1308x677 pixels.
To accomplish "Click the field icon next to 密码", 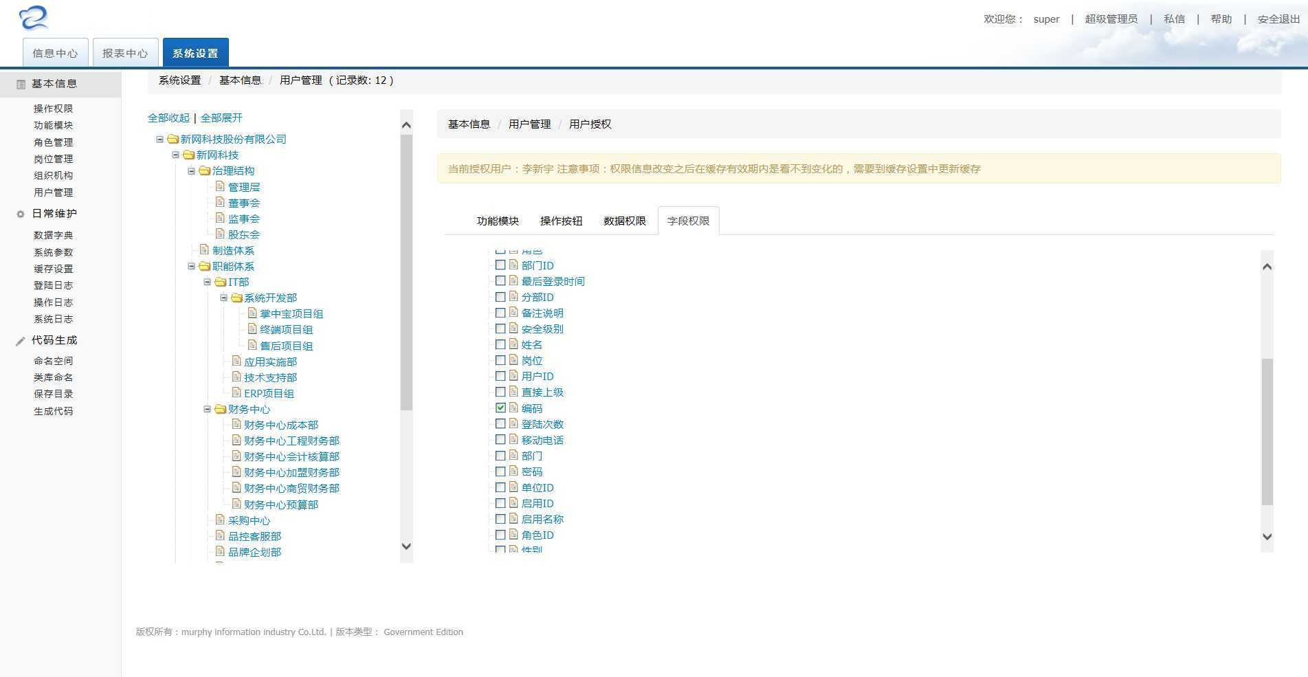I will click(513, 471).
